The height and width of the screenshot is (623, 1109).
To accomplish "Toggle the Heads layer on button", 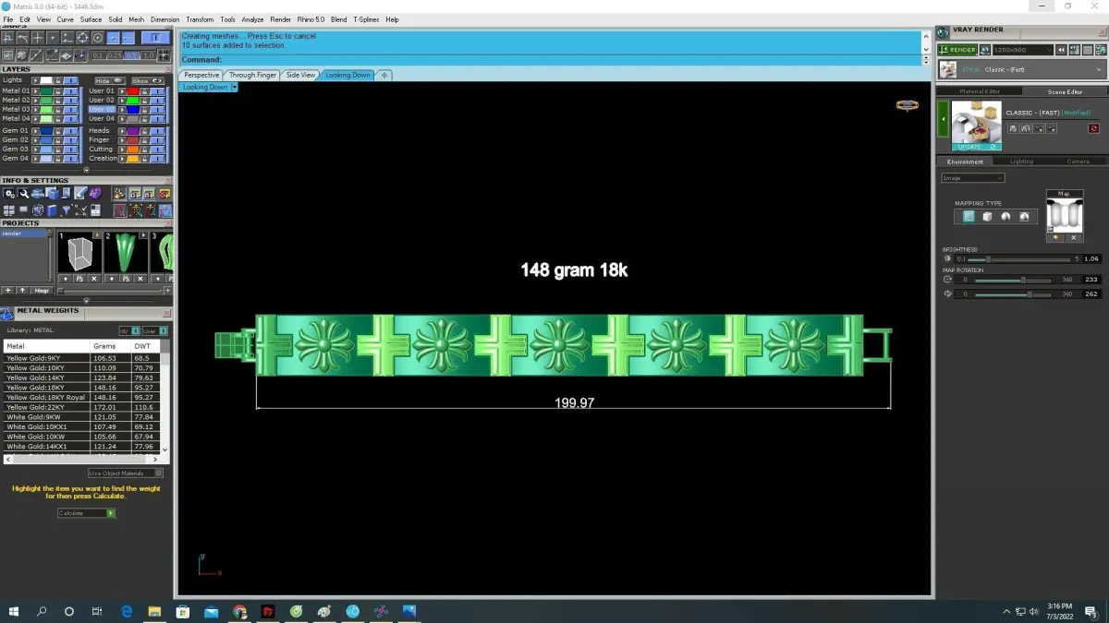I will point(157,131).
